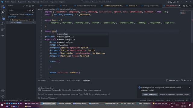193x108 pixels.
Task: Expand the replace field chevron
Action: click(7, 10)
